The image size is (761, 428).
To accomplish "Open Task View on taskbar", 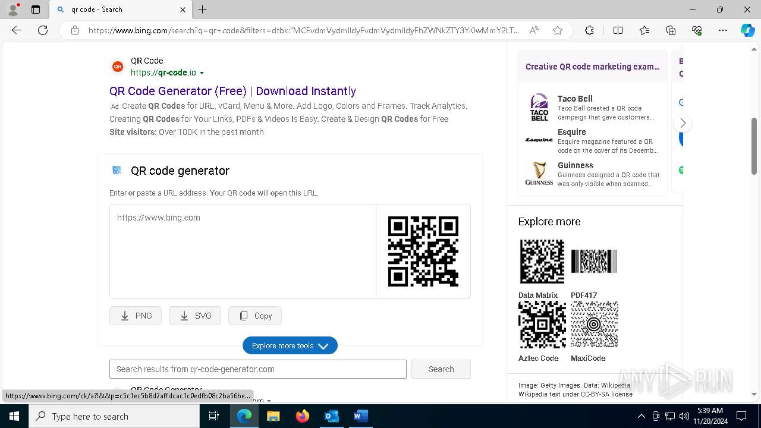I will tap(214, 416).
